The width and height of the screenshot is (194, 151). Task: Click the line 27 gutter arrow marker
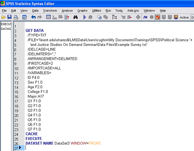(x=20, y=148)
